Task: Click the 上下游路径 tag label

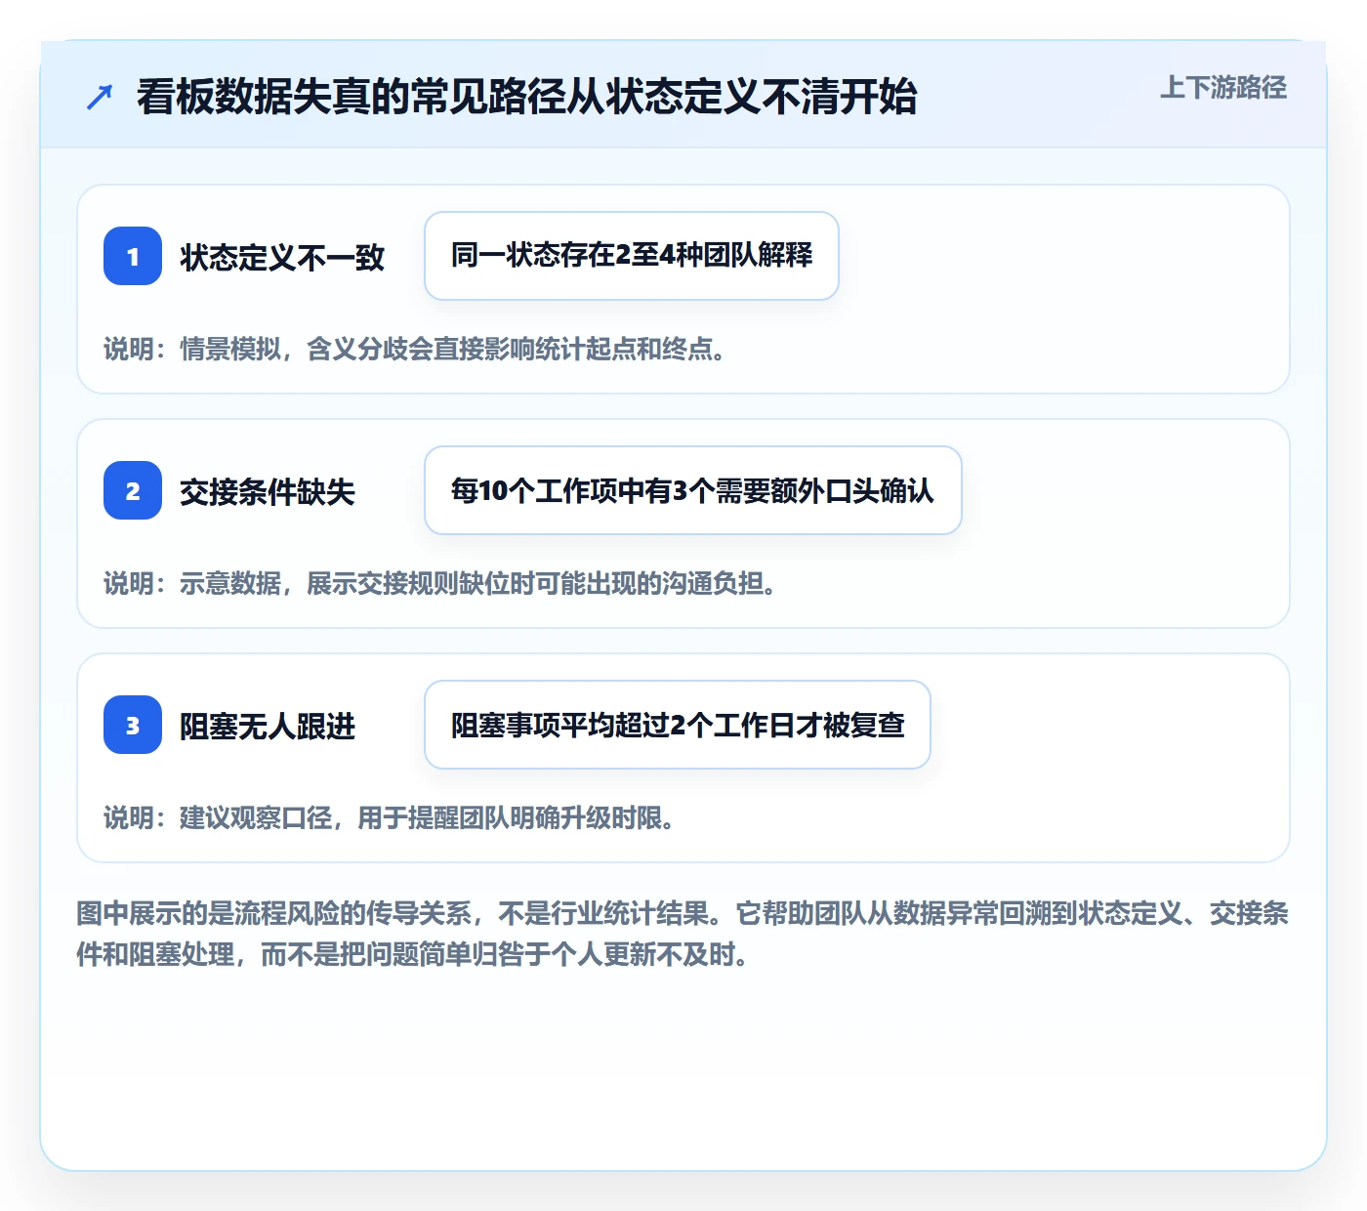Action: (x=1223, y=88)
